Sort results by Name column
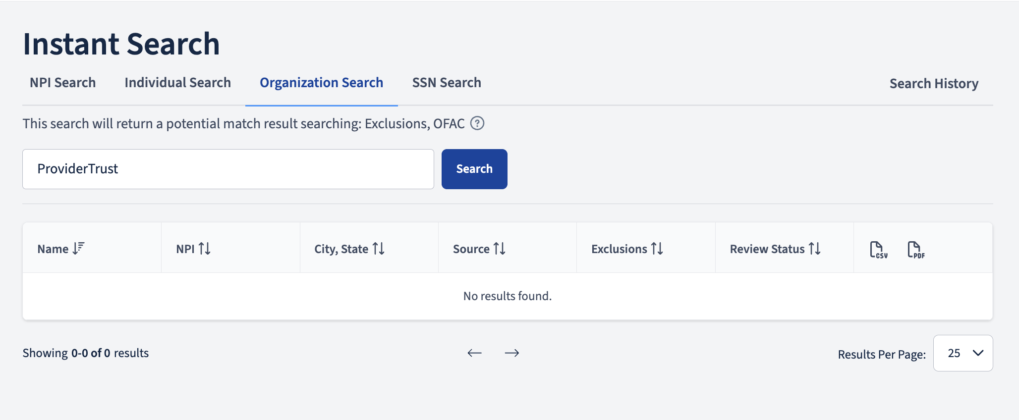1019x420 pixels. click(x=61, y=249)
